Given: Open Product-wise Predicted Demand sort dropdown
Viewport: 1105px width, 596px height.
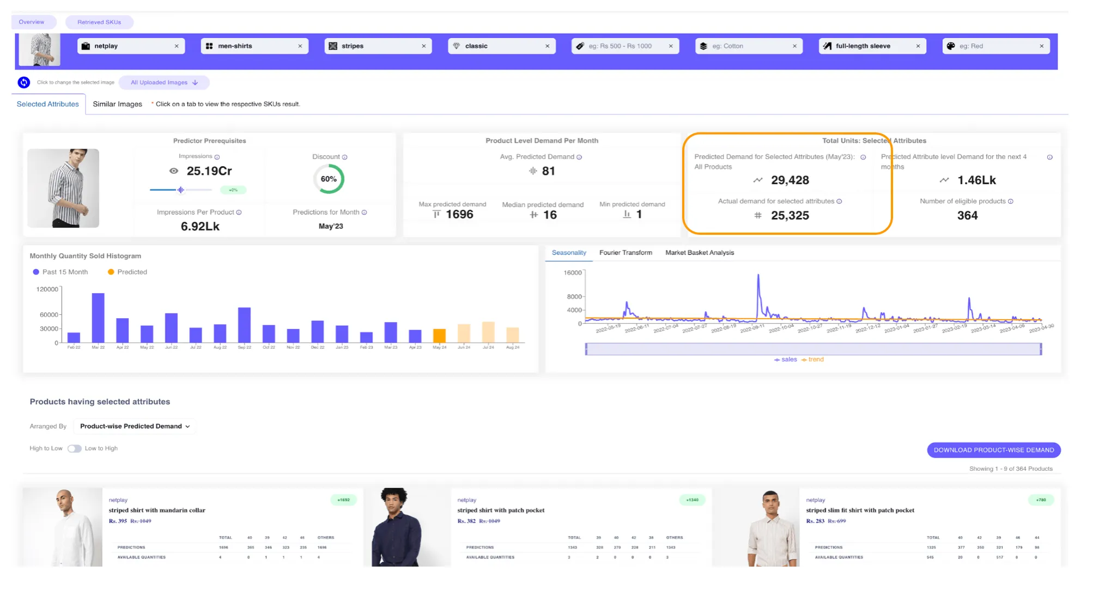Looking at the screenshot, I should coord(135,426).
